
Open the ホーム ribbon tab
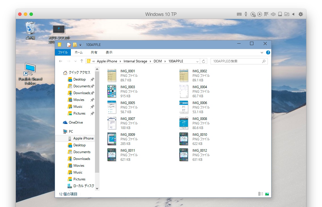tap(79, 52)
